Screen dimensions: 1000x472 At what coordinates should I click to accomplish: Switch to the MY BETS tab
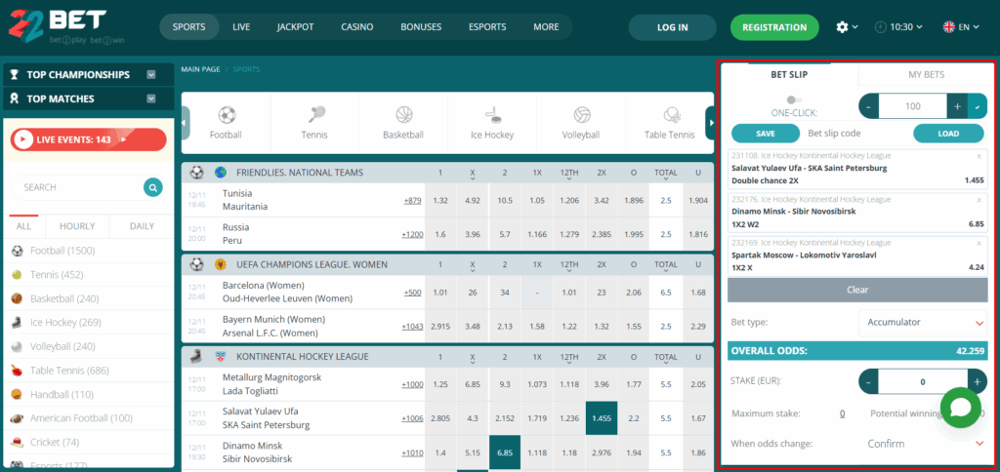tap(926, 74)
